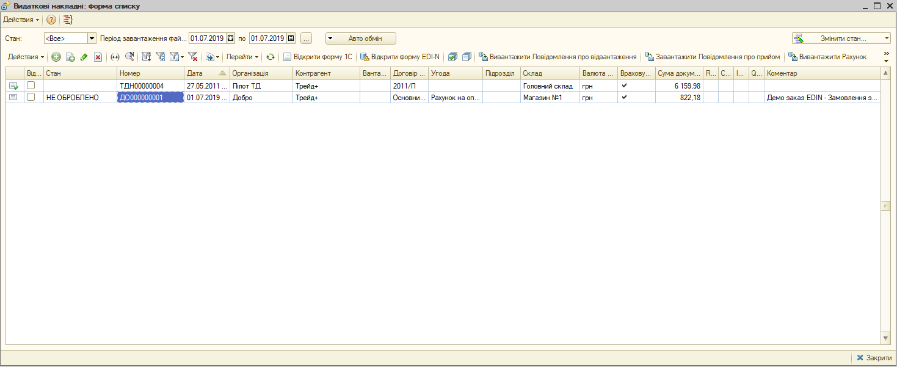Image resolution: width=897 pixels, height=367 pixels.
Task: Click the Пілот ТД organization cell
Action: [261, 86]
